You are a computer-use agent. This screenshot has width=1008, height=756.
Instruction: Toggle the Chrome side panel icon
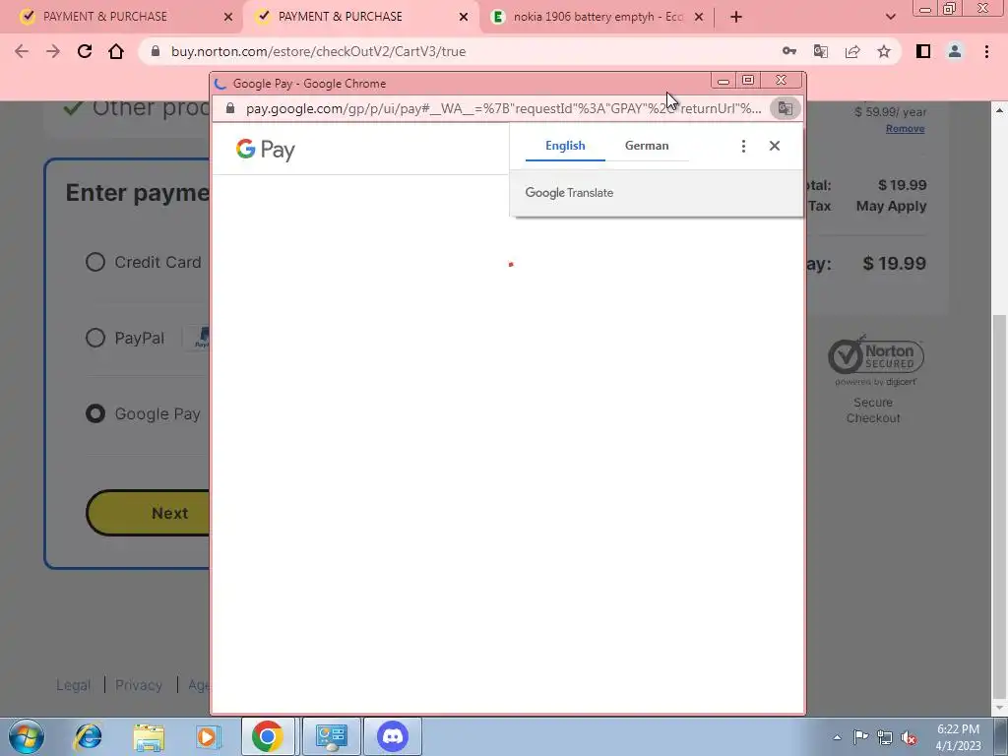923,51
